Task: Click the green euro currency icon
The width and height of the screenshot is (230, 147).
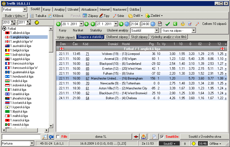Action: click(x=175, y=24)
